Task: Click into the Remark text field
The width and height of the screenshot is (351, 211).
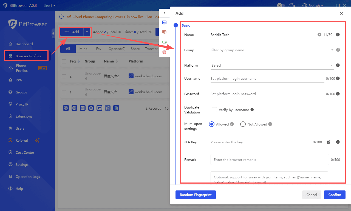Action: 270,159
